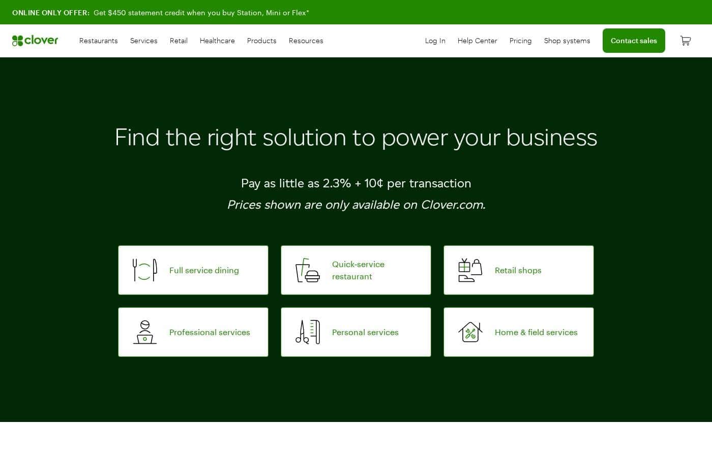
Task: Go to Log In
Action: (x=435, y=41)
